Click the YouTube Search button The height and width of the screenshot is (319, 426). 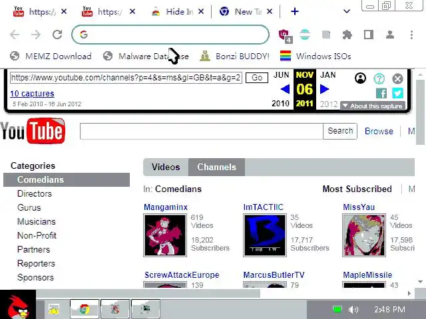pos(340,132)
